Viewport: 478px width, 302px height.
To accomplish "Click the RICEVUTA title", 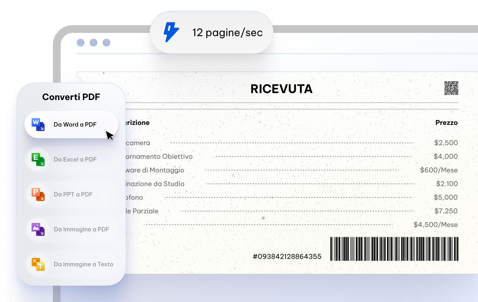I will coord(282,89).
